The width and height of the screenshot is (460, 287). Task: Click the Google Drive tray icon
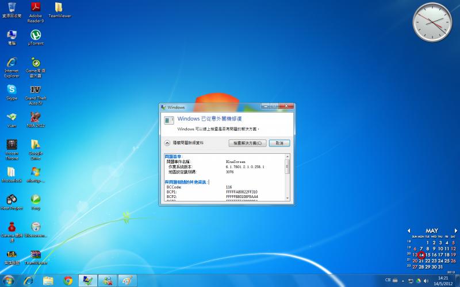pyautogui.click(x=419, y=281)
